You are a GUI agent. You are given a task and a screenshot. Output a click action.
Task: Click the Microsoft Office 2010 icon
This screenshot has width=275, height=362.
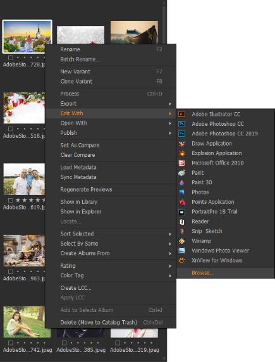pyautogui.click(x=182, y=163)
